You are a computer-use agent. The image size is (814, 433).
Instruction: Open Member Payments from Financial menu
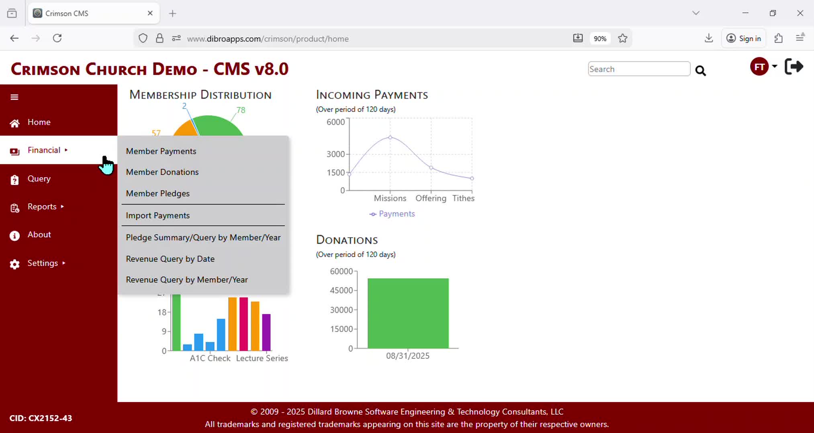click(x=161, y=151)
